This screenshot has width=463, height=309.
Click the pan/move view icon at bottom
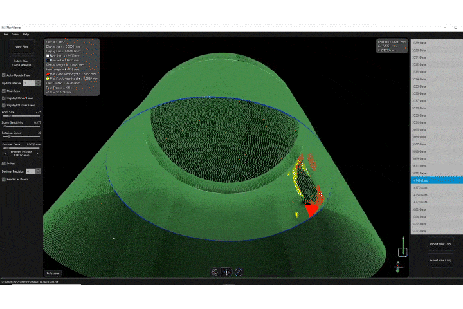pyautogui.click(x=226, y=272)
